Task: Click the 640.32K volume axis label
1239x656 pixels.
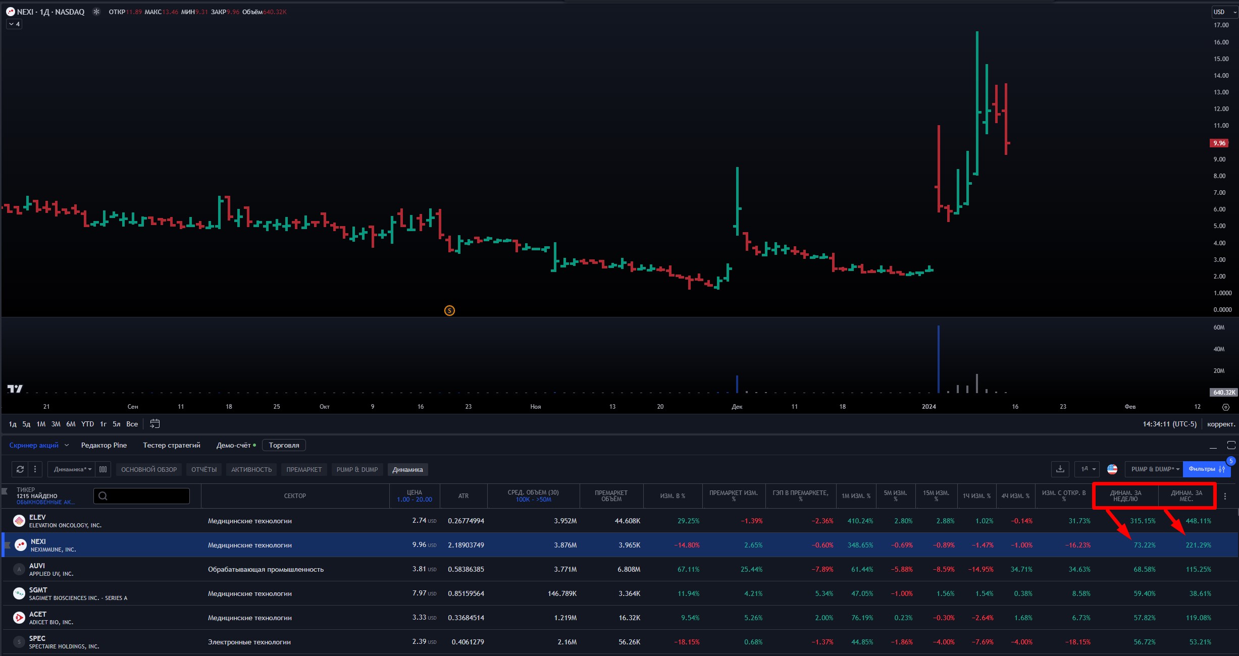Action: [1223, 392]
